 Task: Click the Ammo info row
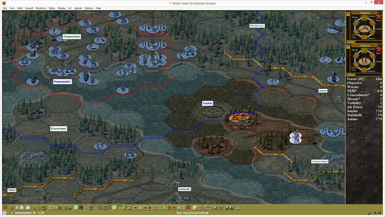coord(364,119)
